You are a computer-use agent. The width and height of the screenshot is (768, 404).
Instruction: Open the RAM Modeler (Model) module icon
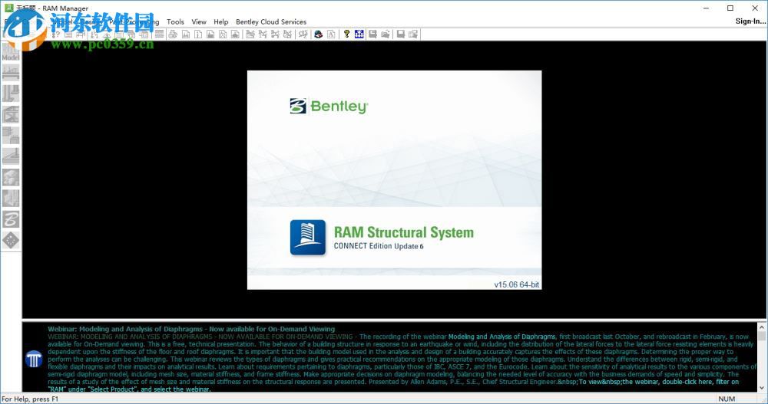[11, 52]
